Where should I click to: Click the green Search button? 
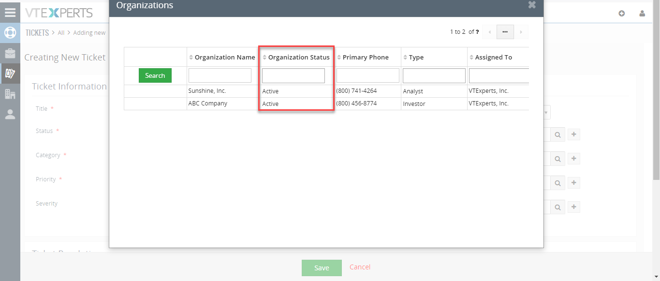(155, 75)
